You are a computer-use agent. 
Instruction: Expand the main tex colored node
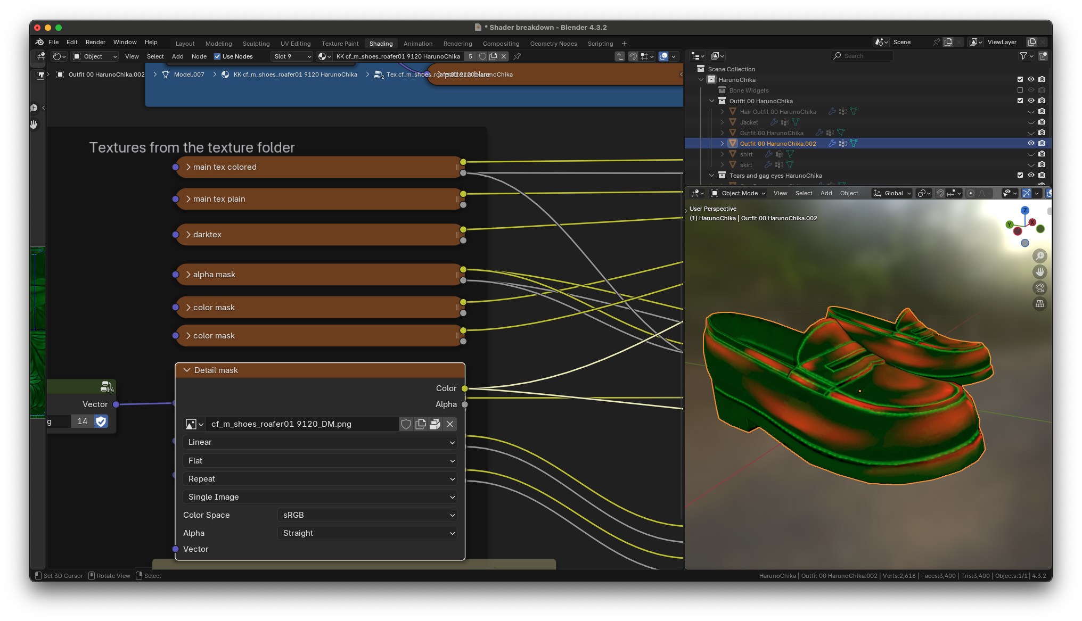point(188,167)
